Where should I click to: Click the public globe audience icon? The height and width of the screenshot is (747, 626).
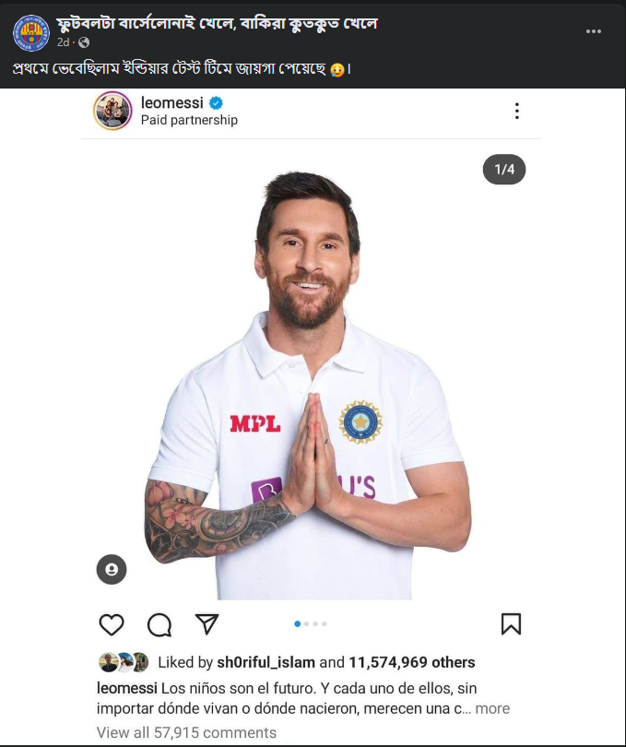(x=84, y=42)
